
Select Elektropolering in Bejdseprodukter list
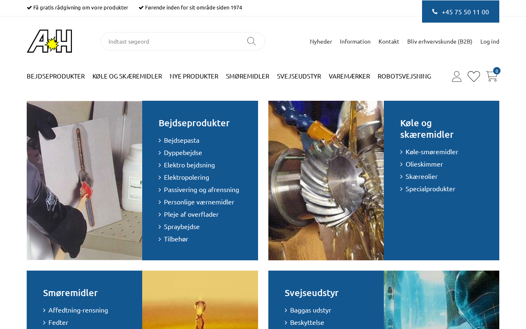click(x=186, y=177)
